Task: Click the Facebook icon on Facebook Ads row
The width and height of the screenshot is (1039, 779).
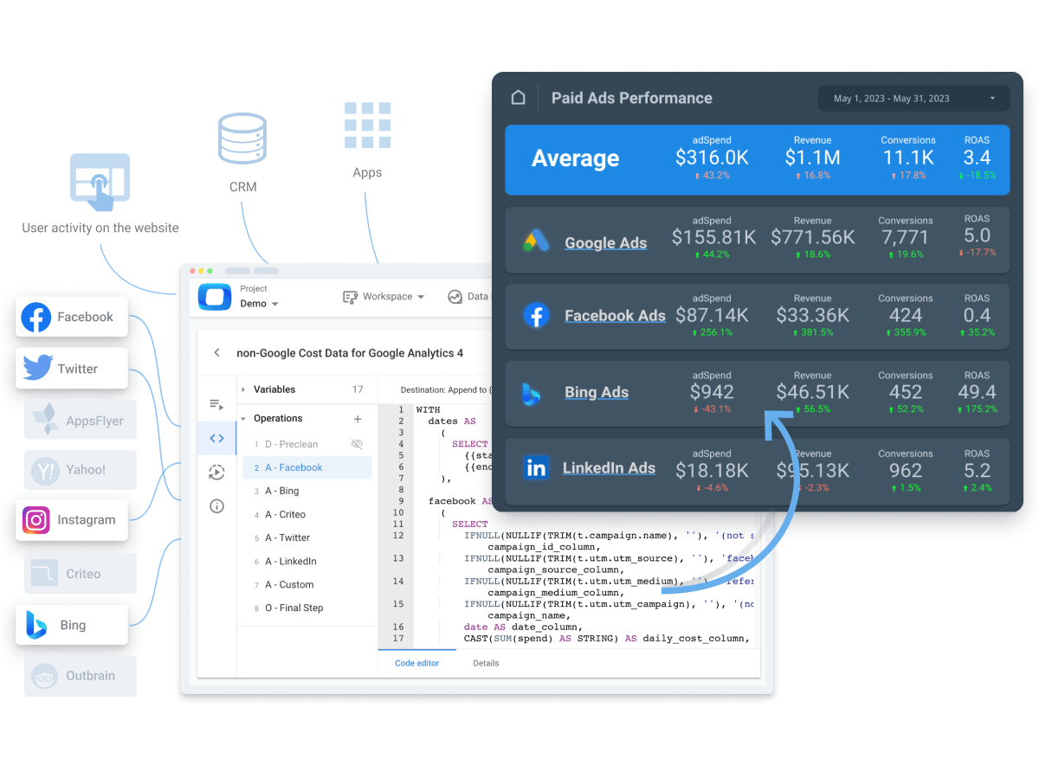Action: (536, 315)
